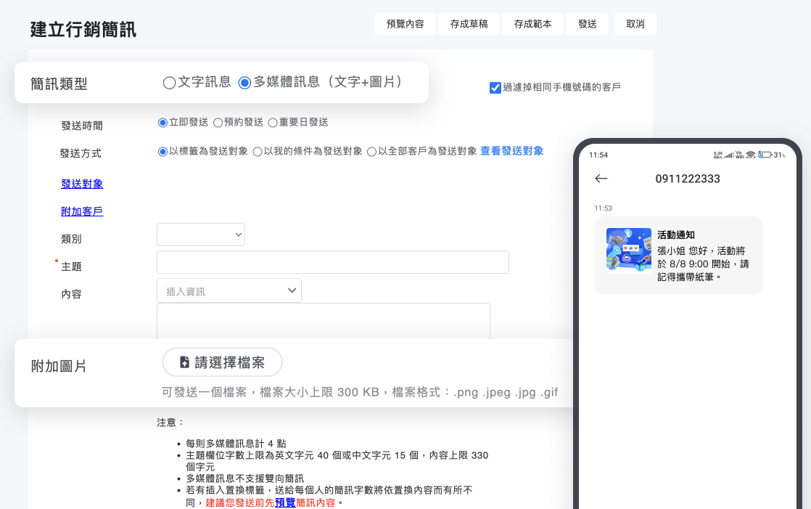Viewport: 811px width, 509px height.
Task: Click the back arrow in phone preview
Action: click(601, 179)
